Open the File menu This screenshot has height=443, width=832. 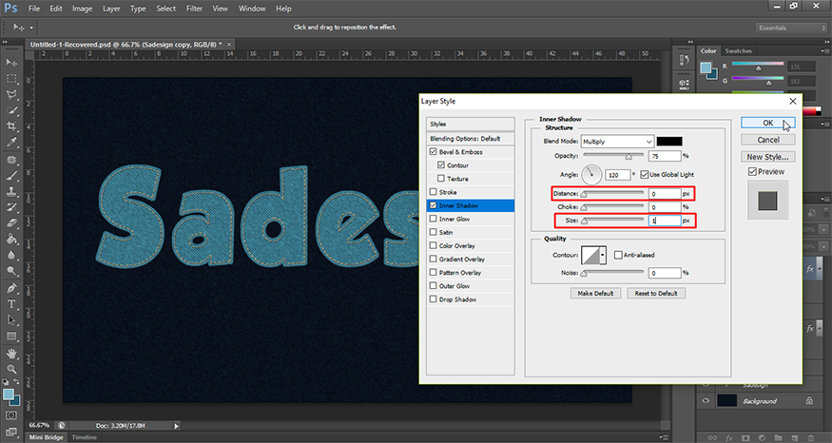(34, 9)
